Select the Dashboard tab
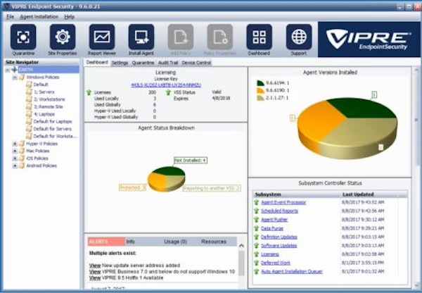This screenshot has width=422, height=293. [x=97, y=62]
